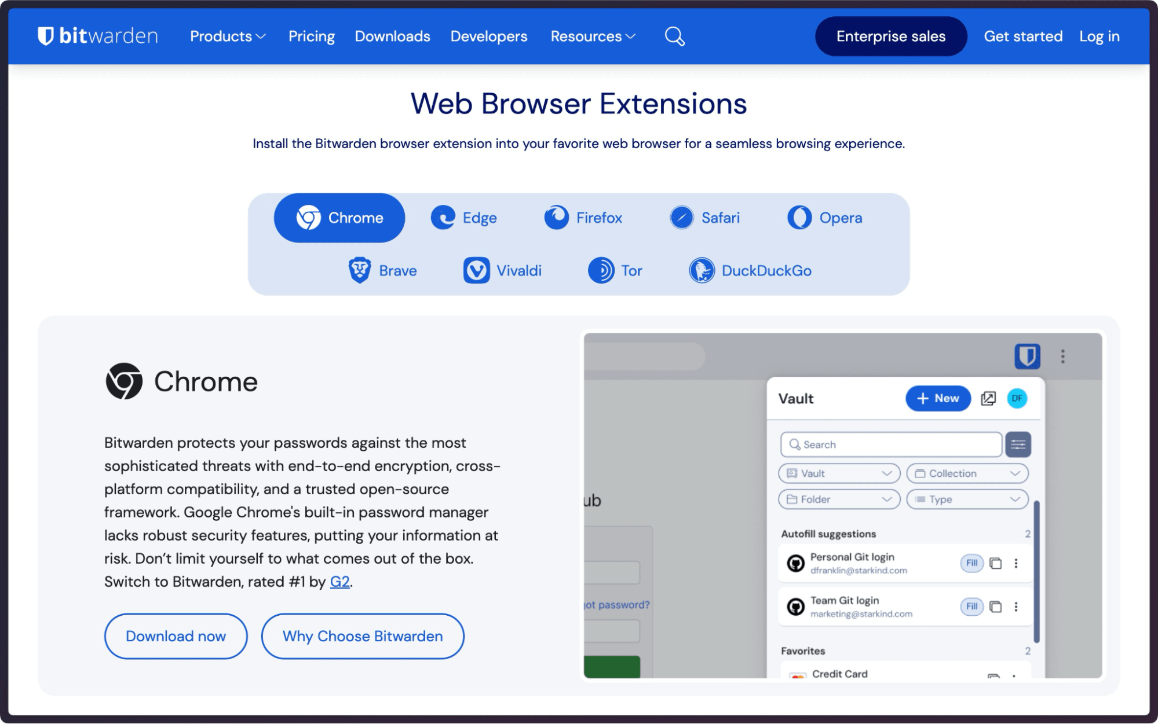Open the Type filter dropdown
The image size is (1158, 724).
pos(967,499)
